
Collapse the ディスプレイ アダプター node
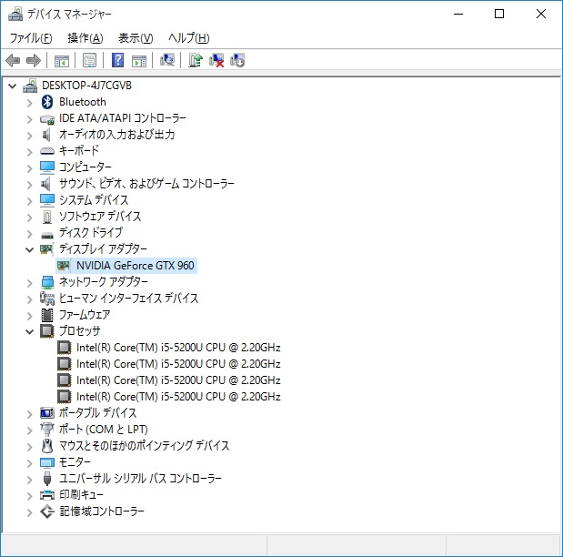tap(30, 249)
